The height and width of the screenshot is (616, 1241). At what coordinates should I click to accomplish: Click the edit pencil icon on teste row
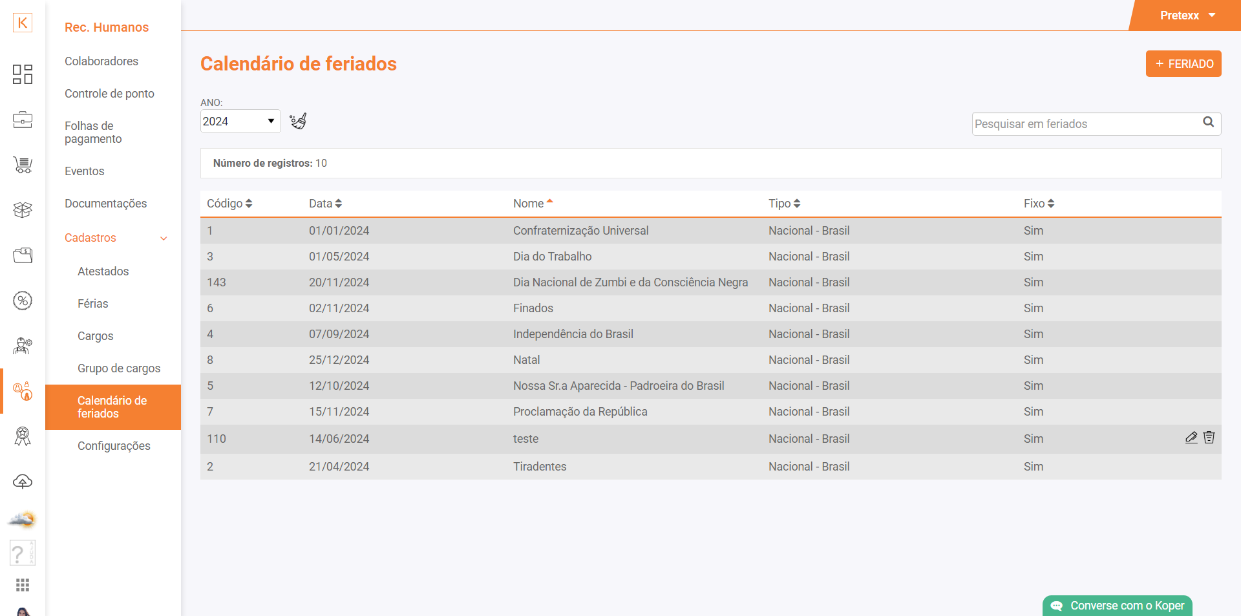coord(1191,438)
